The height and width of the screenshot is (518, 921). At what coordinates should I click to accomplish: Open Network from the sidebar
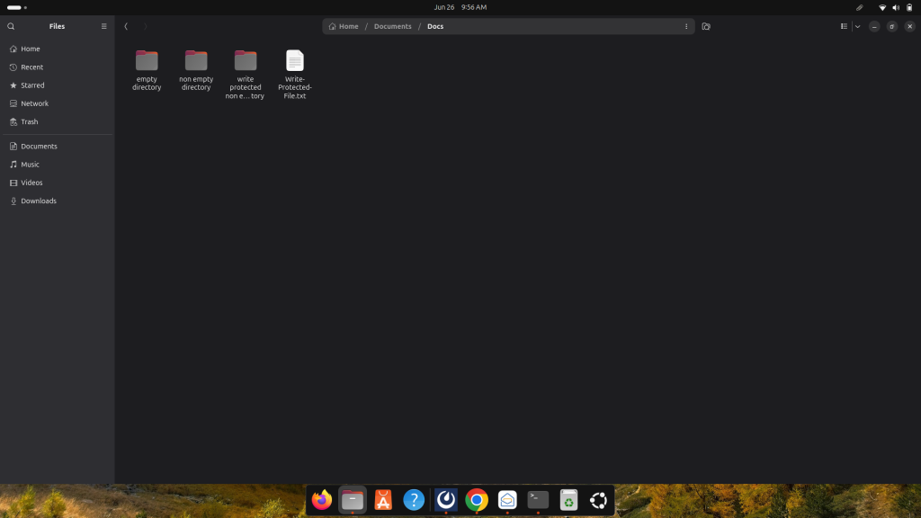pos(32,103)
